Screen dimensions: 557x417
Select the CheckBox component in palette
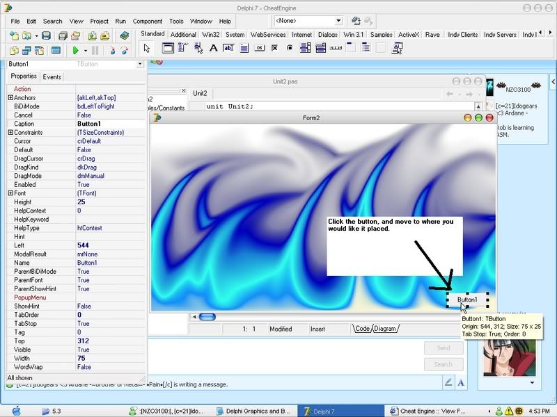click(x=274, y=48)
